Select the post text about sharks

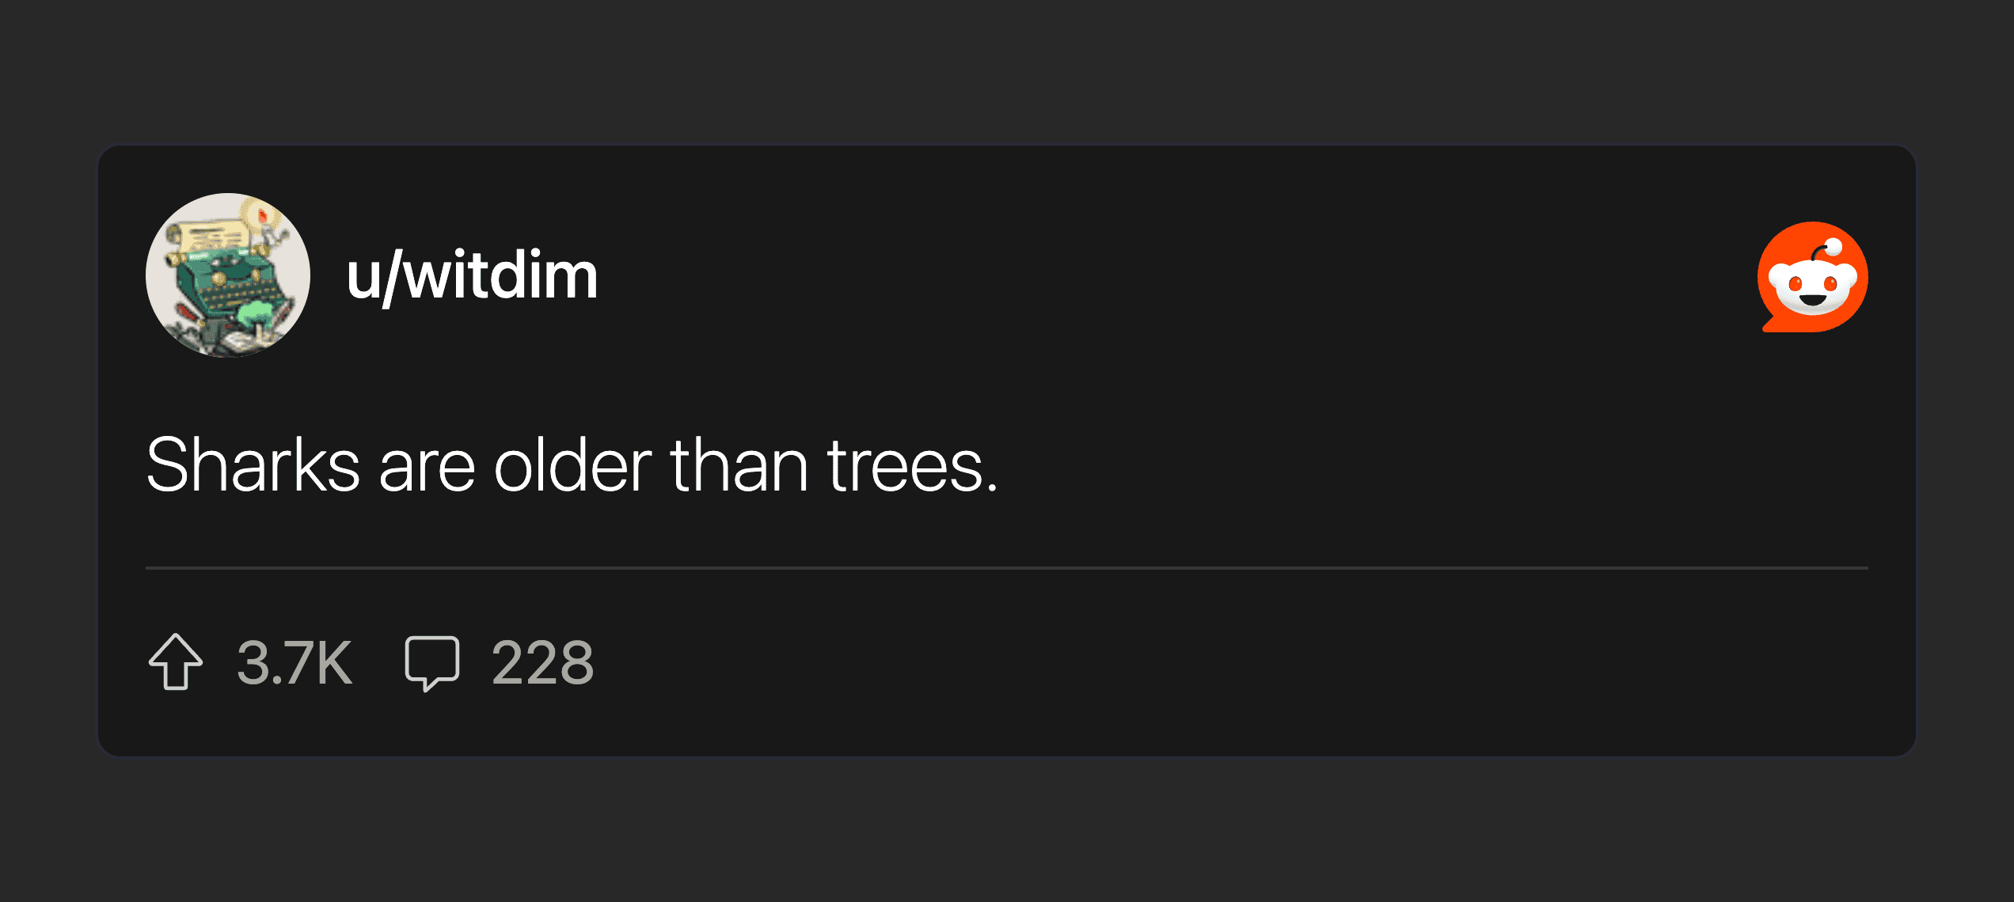[x=572, y=465]
